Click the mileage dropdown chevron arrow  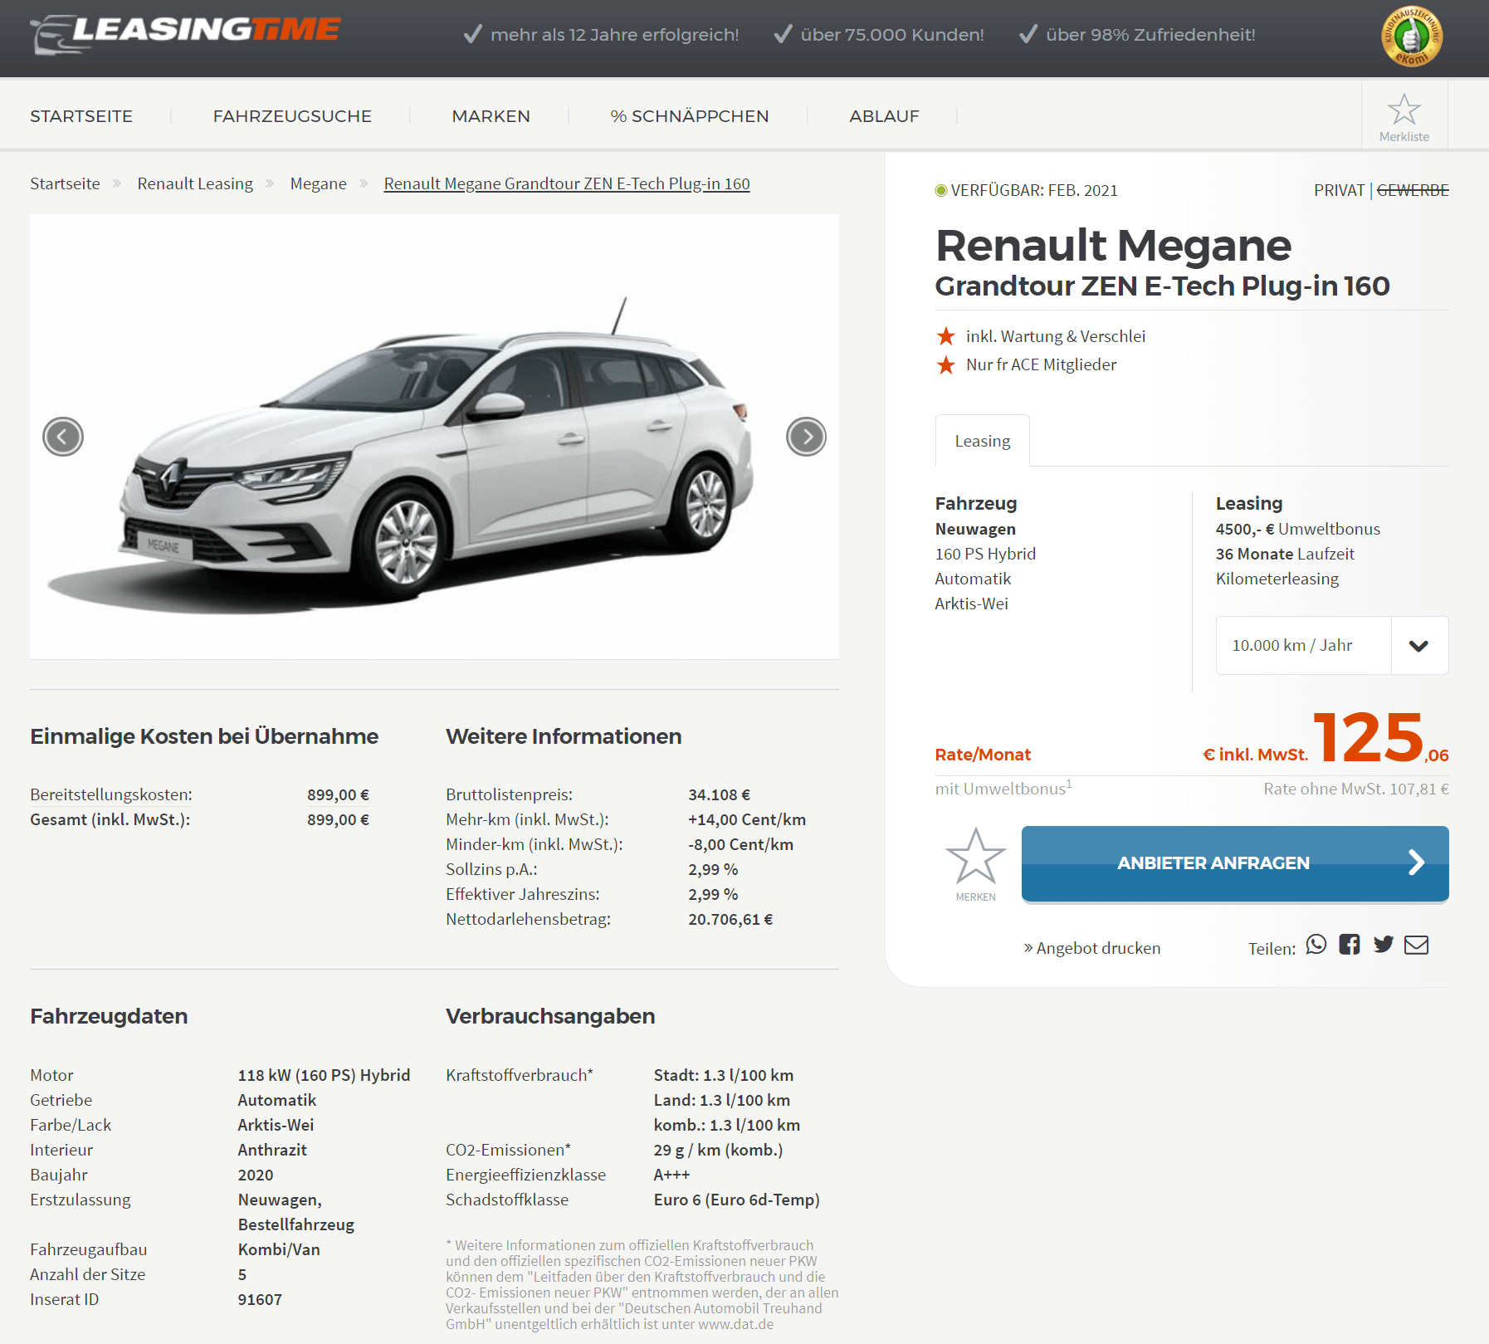pos(1419,646)
